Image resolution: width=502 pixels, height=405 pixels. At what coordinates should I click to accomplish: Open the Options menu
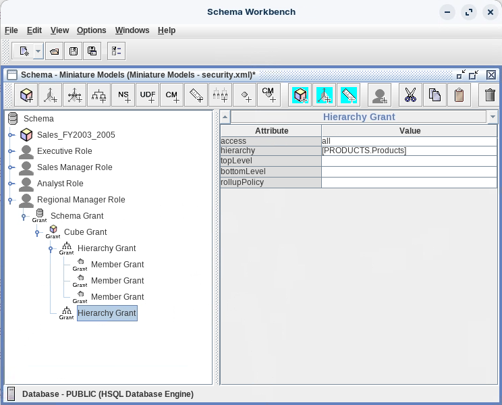pyautogui.click(x=91, y=30)
